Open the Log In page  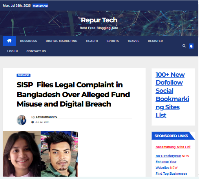tap(13, 51)
